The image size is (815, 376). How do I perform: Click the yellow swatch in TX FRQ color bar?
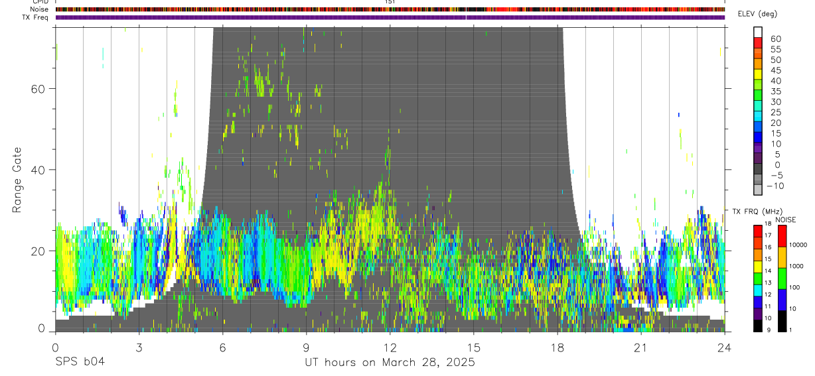[x=758, y=267]
